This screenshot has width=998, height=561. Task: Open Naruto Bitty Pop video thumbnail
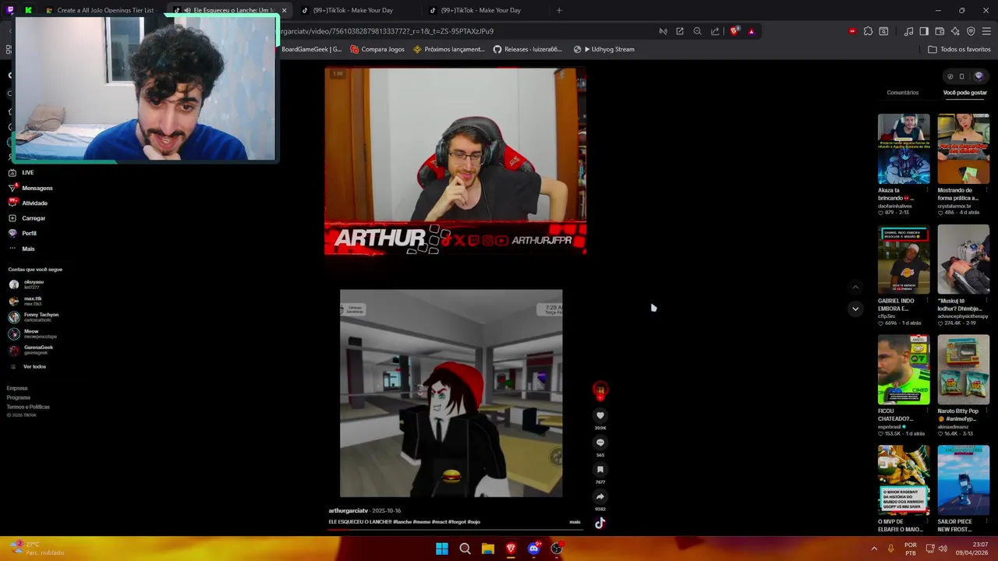[964, 370]
